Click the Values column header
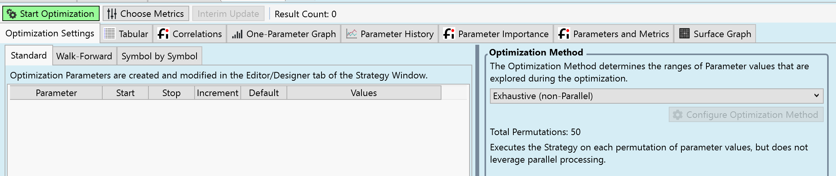 point(363,93)
